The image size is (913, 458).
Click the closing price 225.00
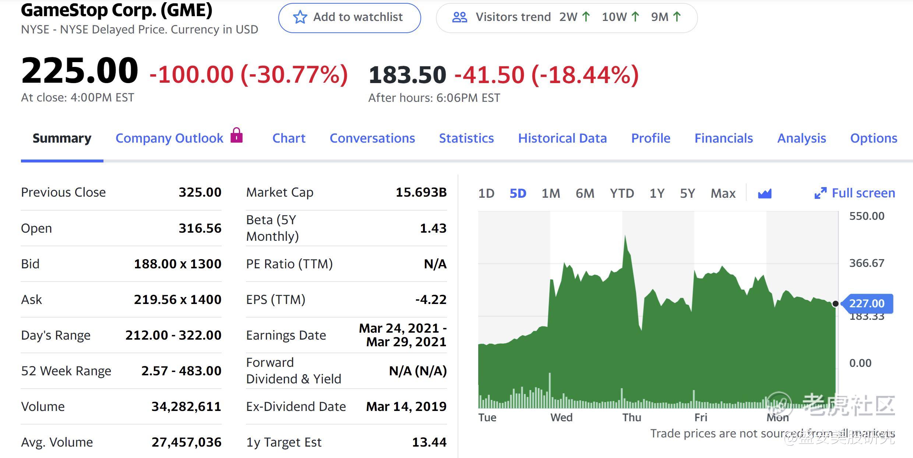point(80,70)
